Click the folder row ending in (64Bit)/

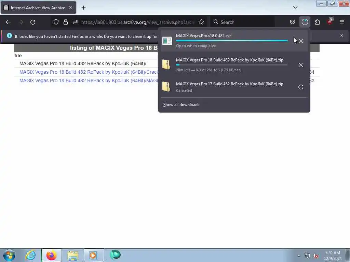pos(83,63)
